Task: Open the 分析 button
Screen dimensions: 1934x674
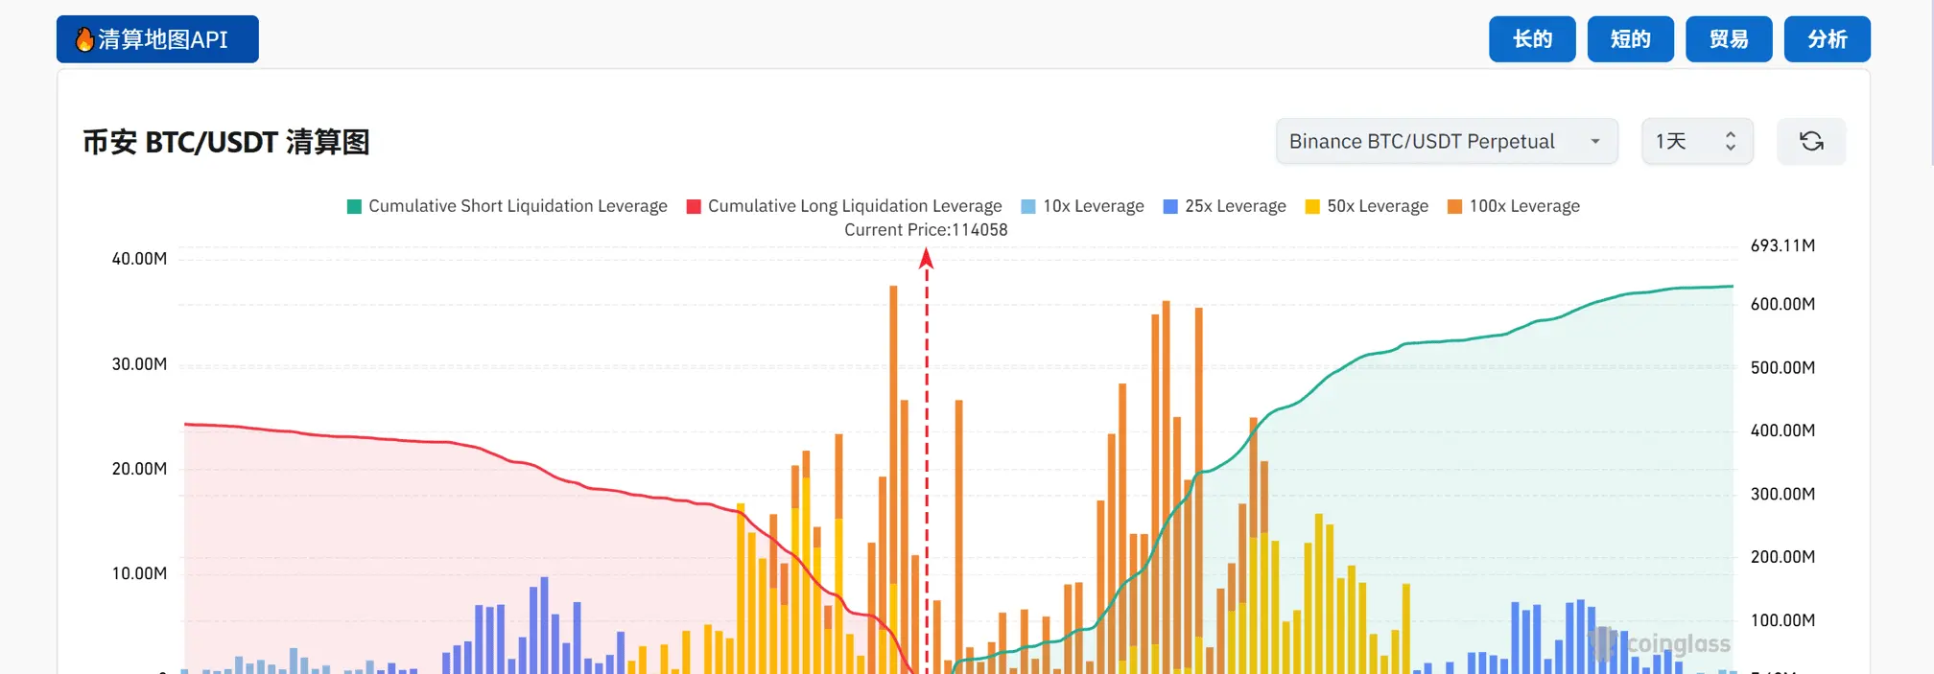Action: pos(1828,39)
